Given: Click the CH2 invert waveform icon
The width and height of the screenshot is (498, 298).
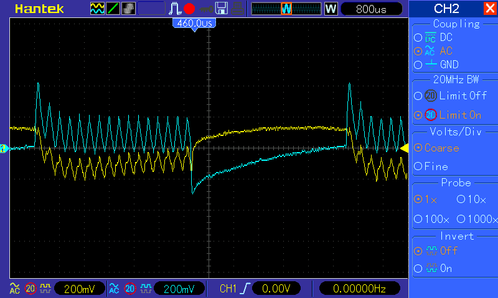Looking at the screenshot, I should [146, 289].
